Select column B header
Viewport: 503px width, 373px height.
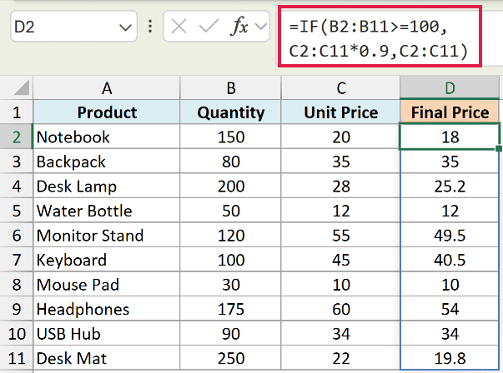point(231,87)
